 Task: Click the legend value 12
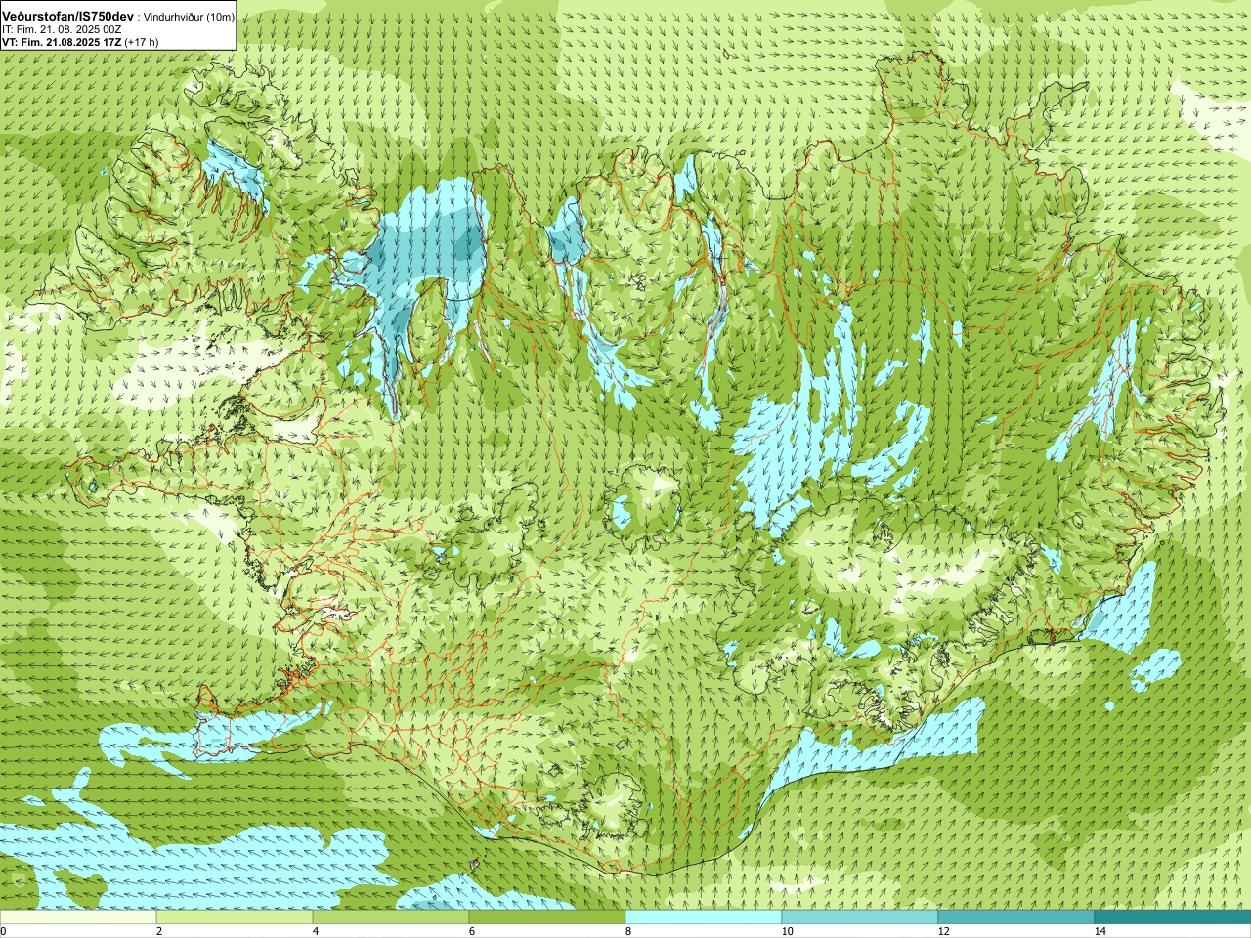click(x=943, y=931)
